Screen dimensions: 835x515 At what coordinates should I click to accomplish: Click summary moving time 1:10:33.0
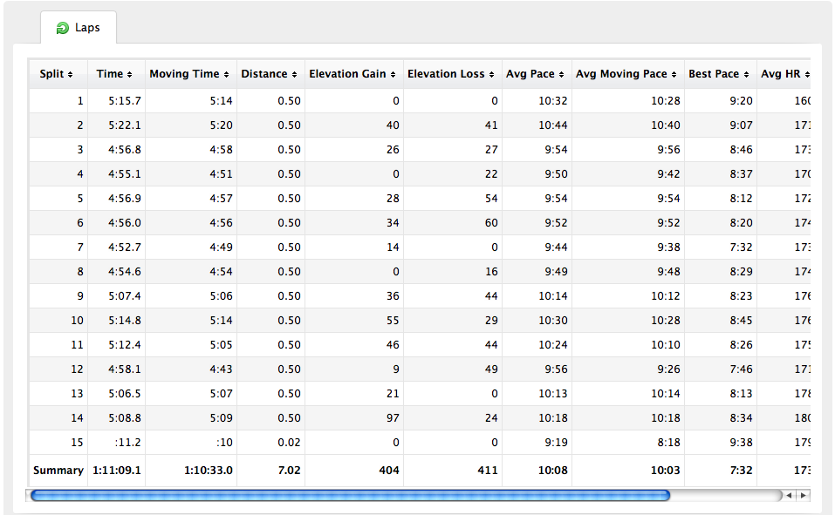209,471
